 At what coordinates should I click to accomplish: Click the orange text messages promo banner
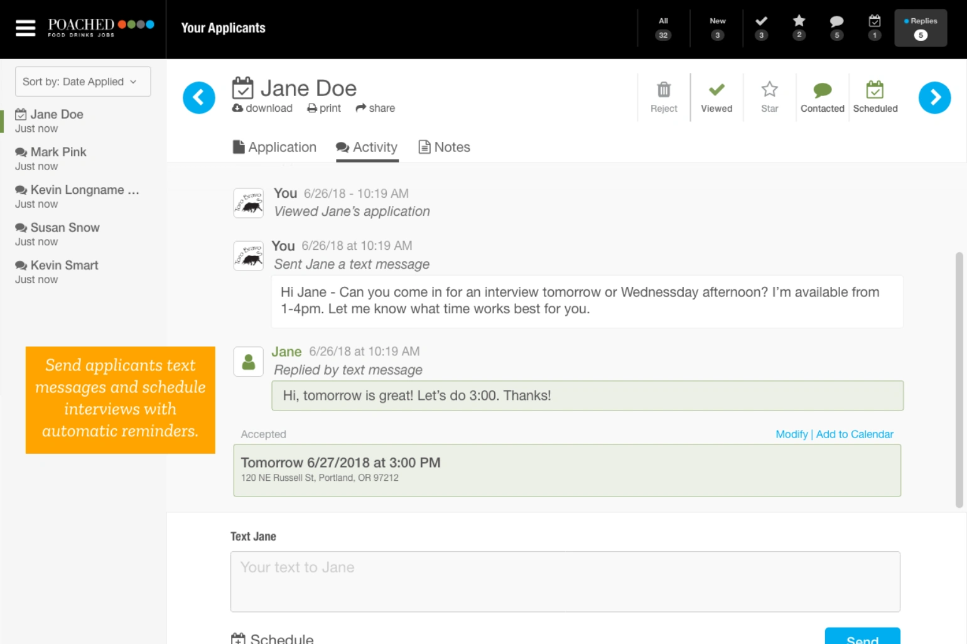(x=121, y=400)
